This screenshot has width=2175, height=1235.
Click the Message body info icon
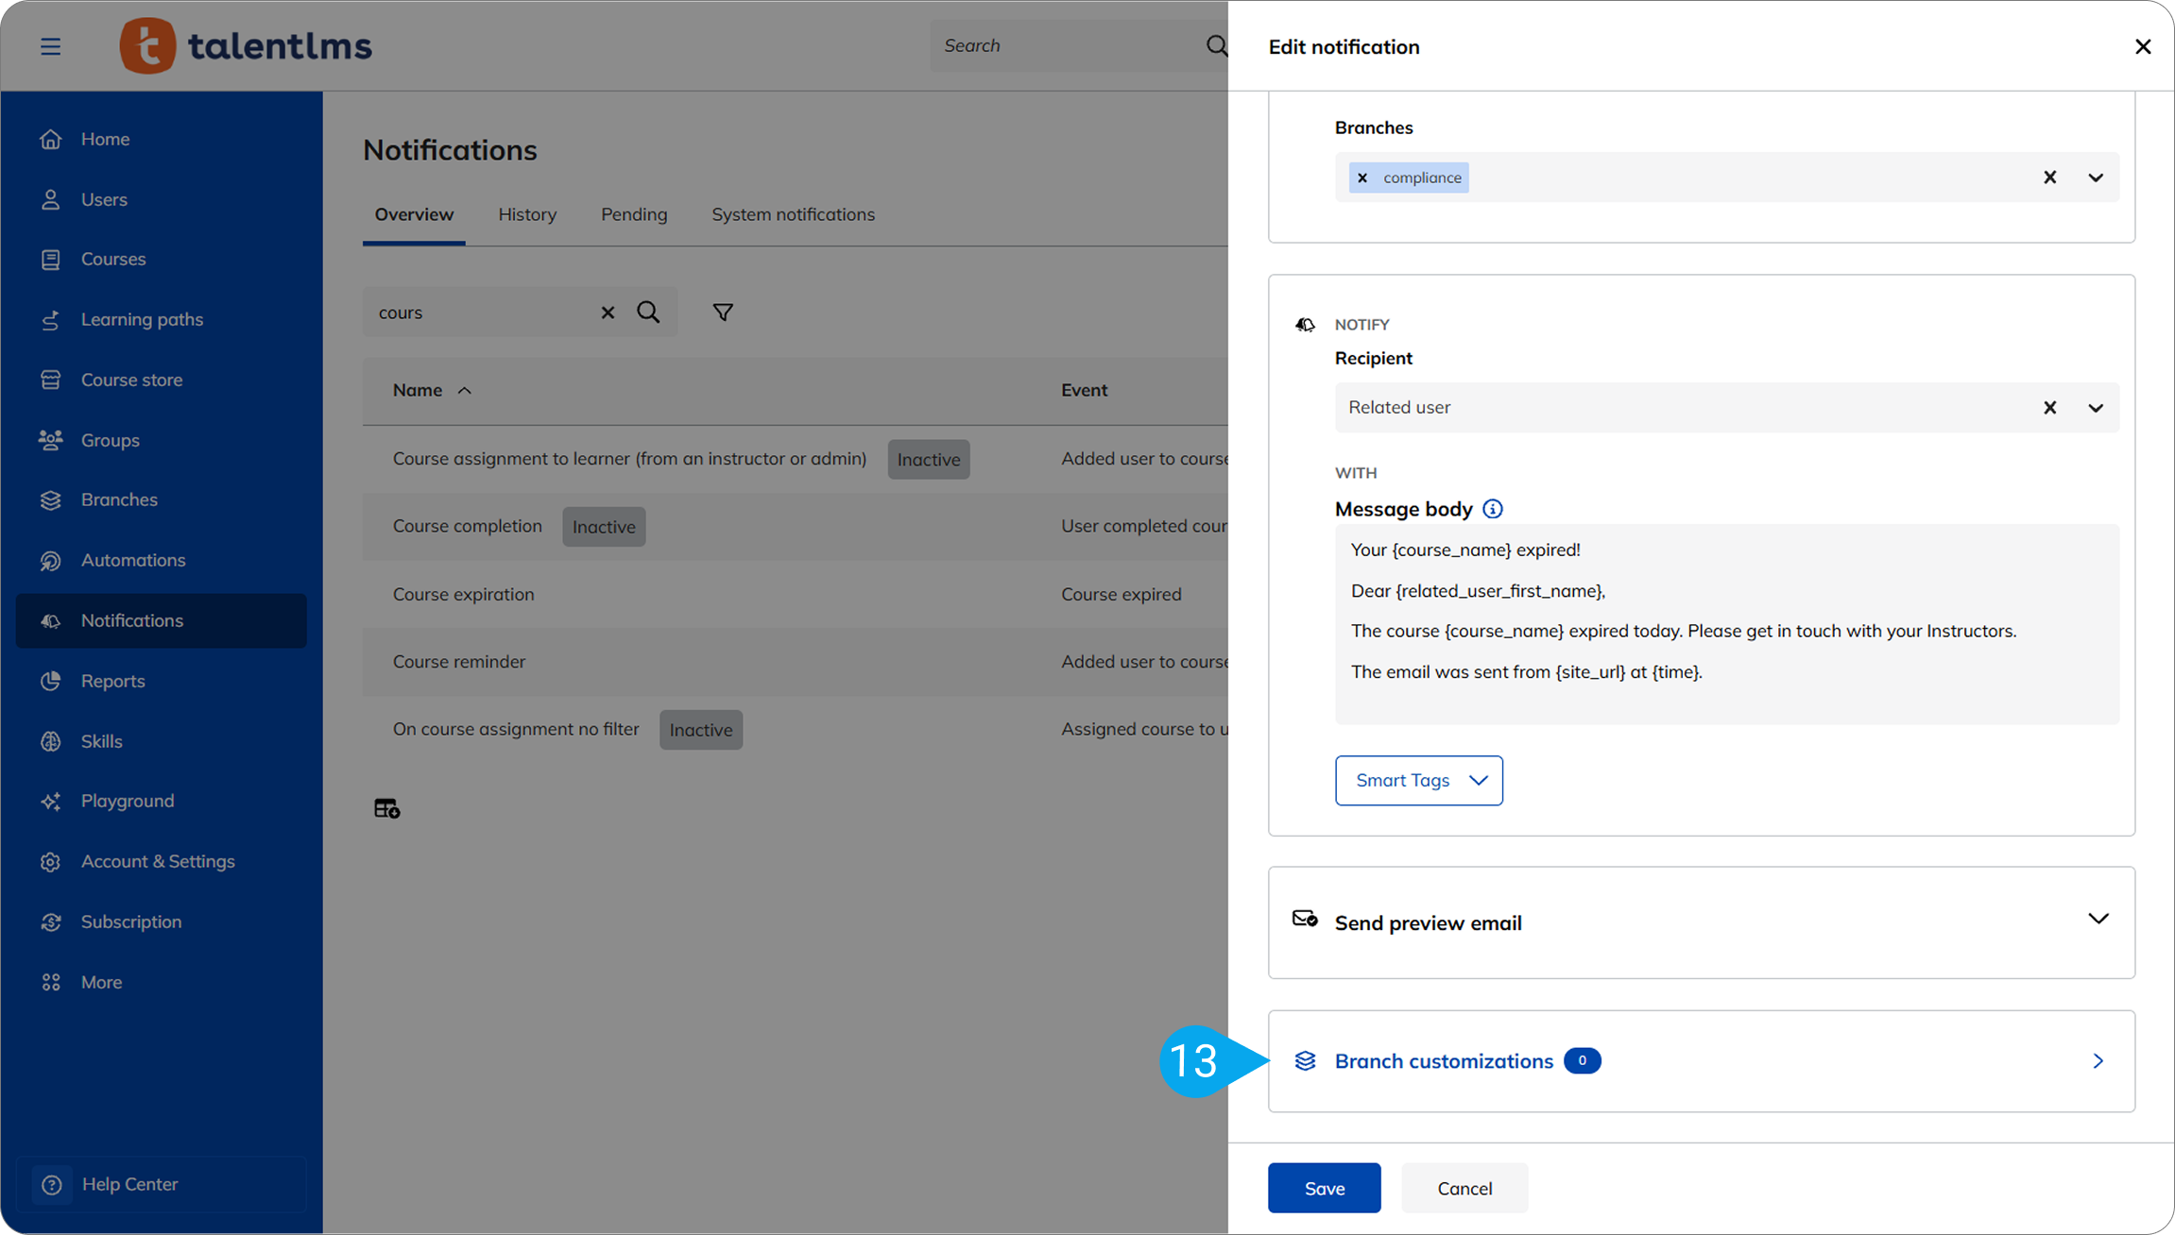coord(1493,509)
